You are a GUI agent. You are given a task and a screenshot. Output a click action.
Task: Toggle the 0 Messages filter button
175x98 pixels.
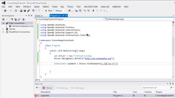78,88
